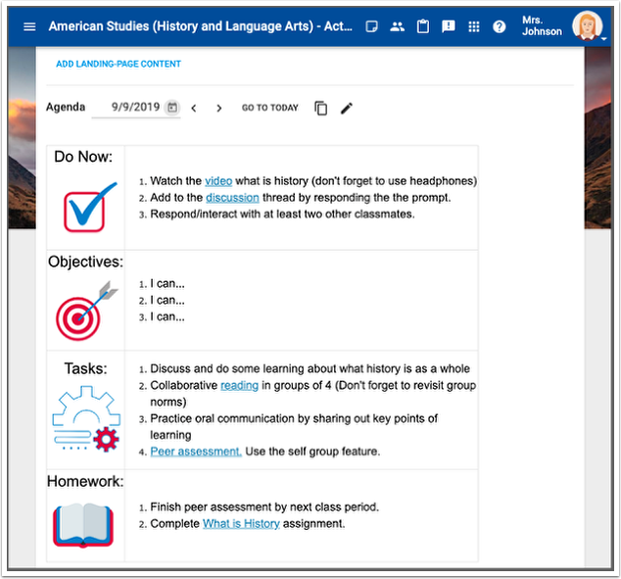Click the help question mark icon
The height and width of the screenshot is (579, 621).
click(x=500, y=26)
